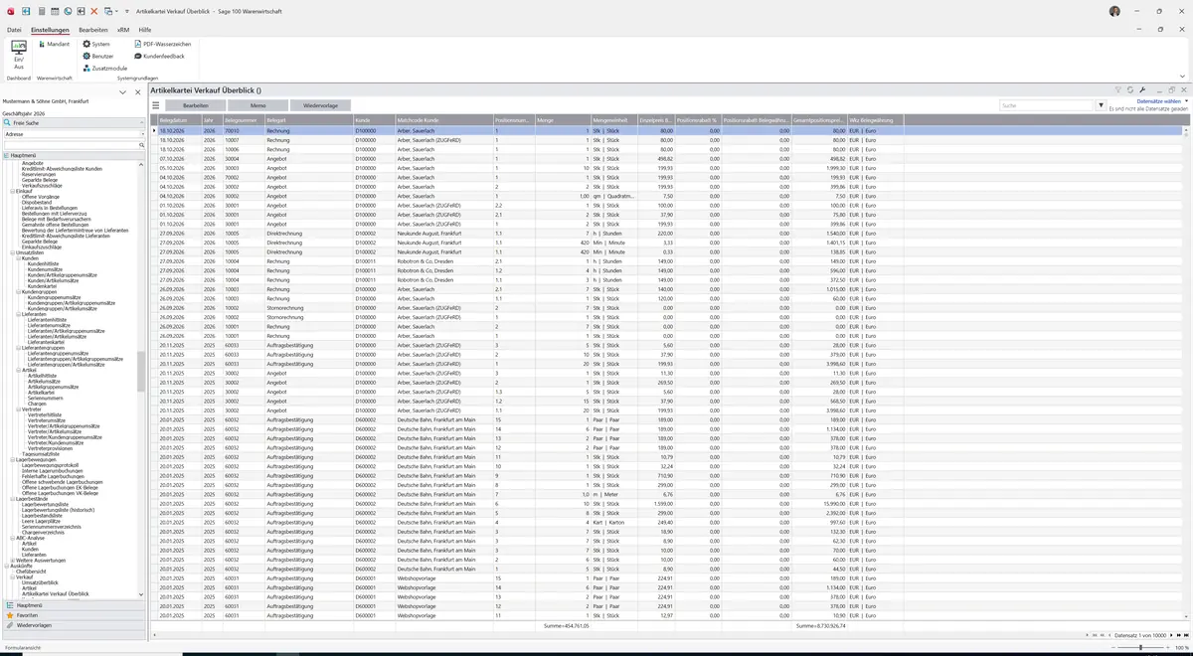Screen dimensions: 1193x656
Task: Click the Memo button
Action: tap(257, 104)
